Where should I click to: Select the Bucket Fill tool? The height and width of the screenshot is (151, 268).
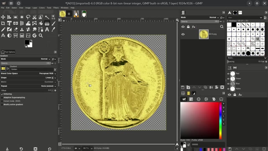point(41,23)
